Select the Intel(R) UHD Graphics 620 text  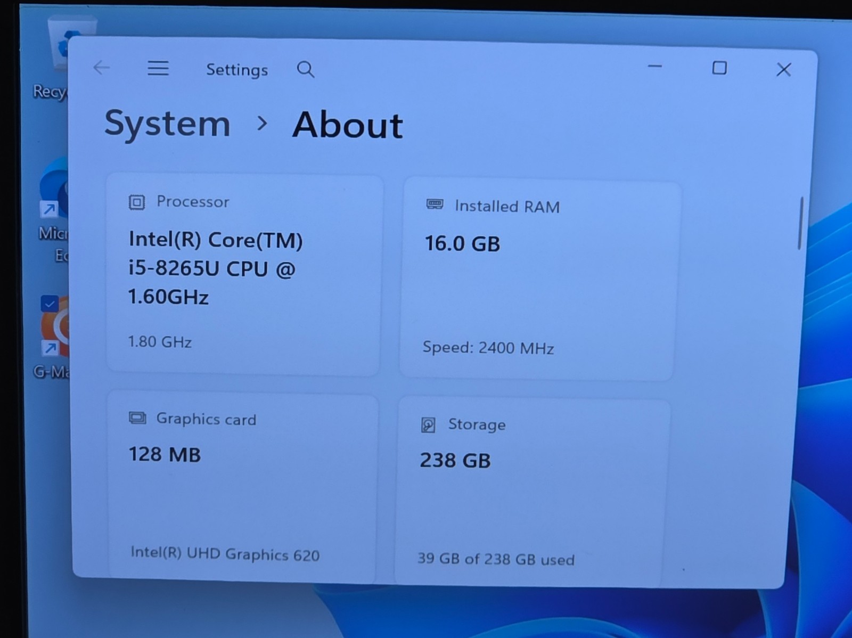(225, 554)
